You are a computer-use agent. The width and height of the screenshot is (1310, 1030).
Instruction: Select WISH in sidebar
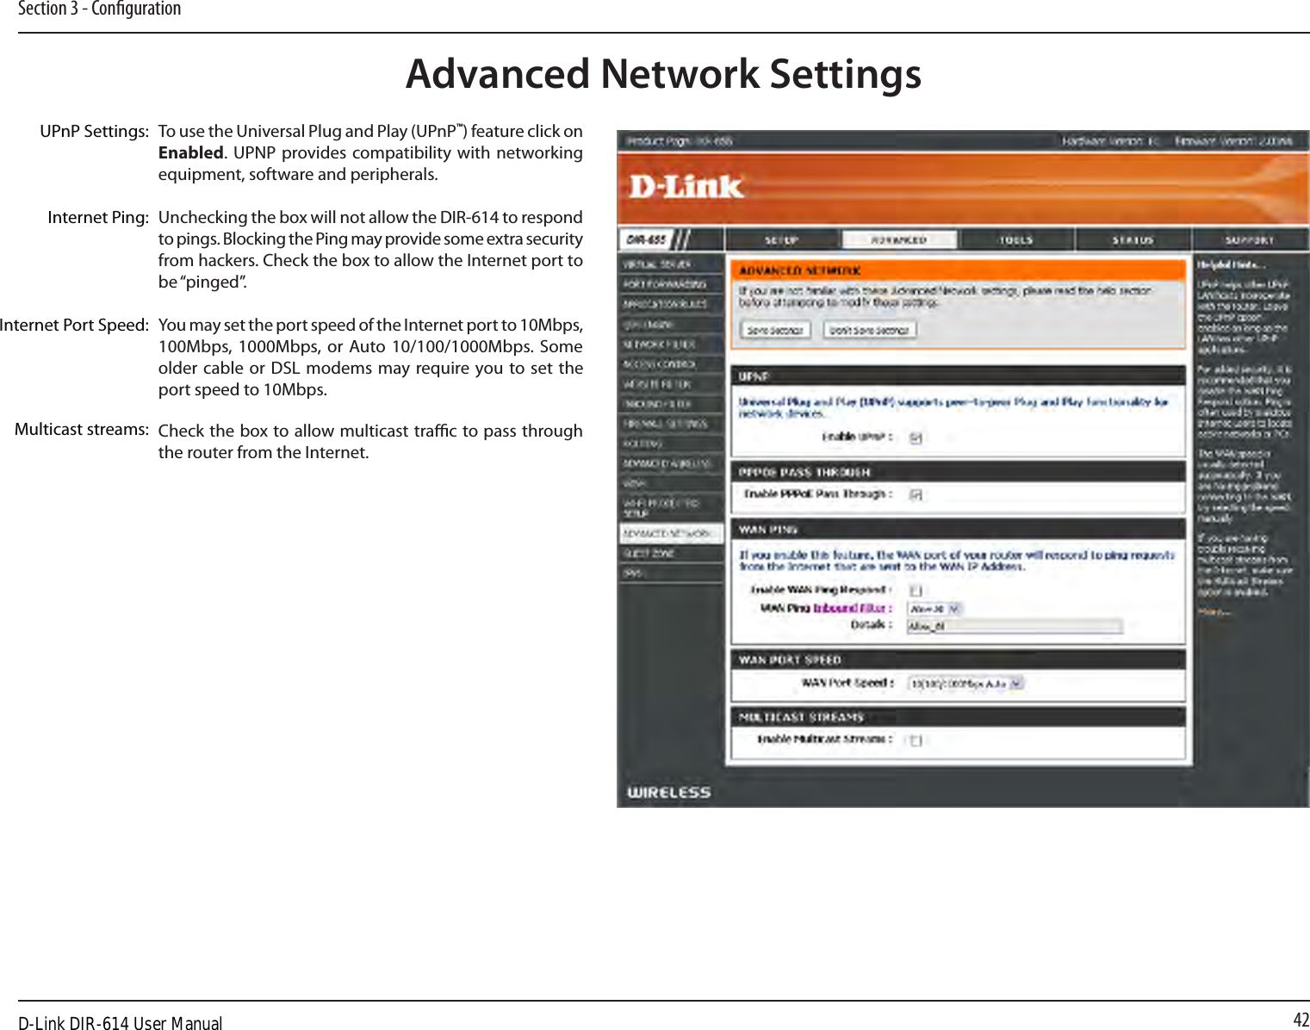671,483
